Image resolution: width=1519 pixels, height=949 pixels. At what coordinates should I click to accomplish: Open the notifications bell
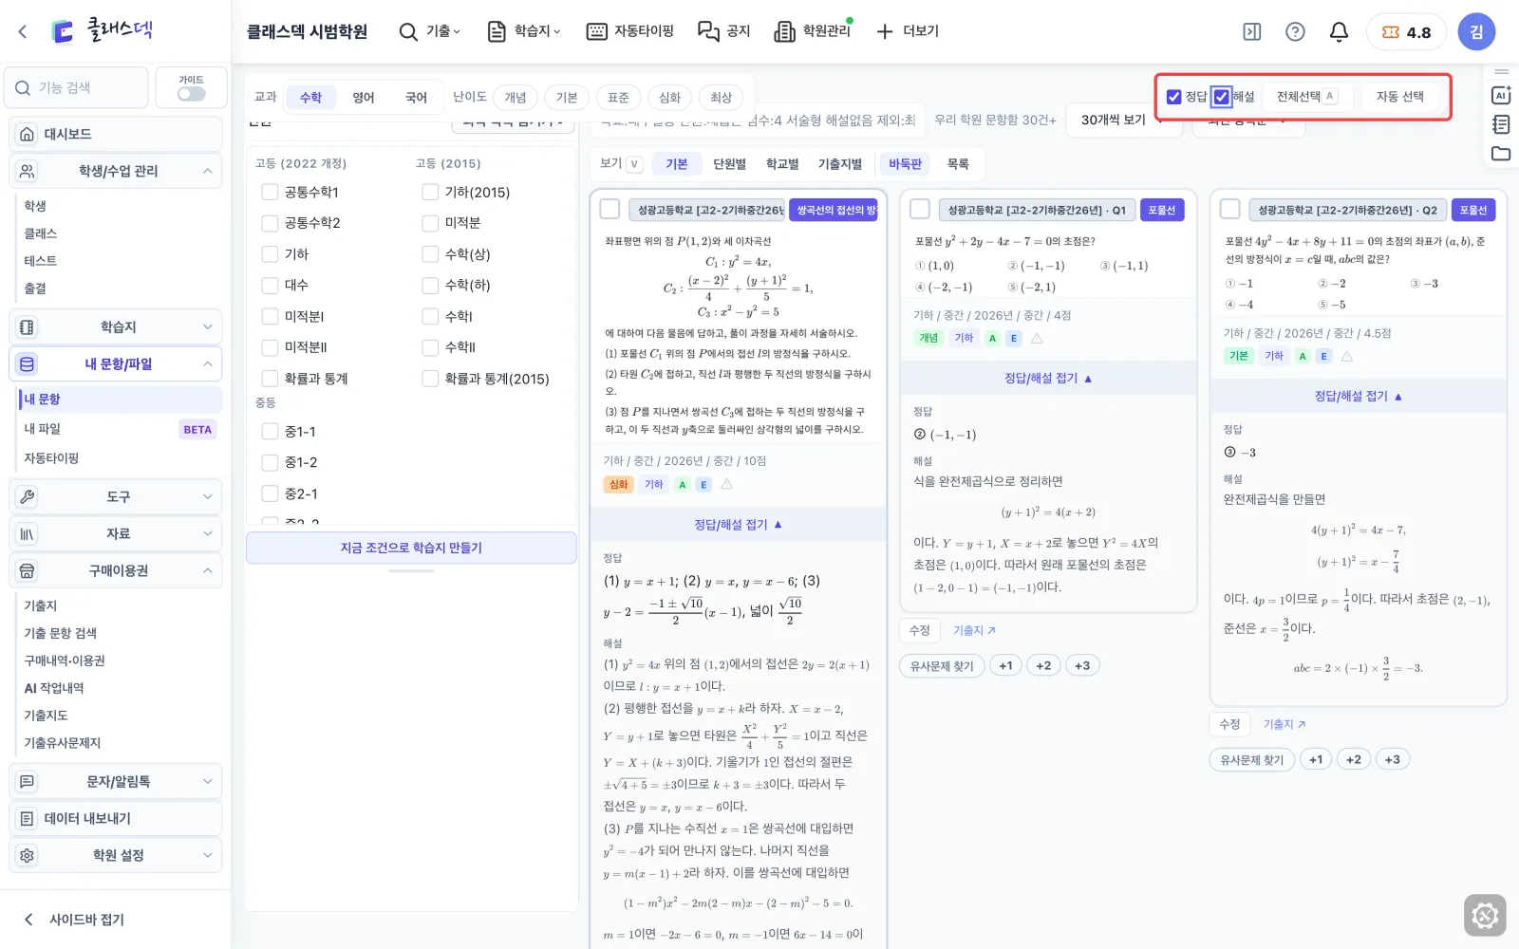click(x=1339, y=31)
